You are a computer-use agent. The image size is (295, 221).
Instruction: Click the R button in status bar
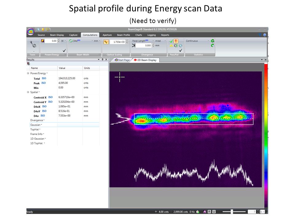coord(209,212)
